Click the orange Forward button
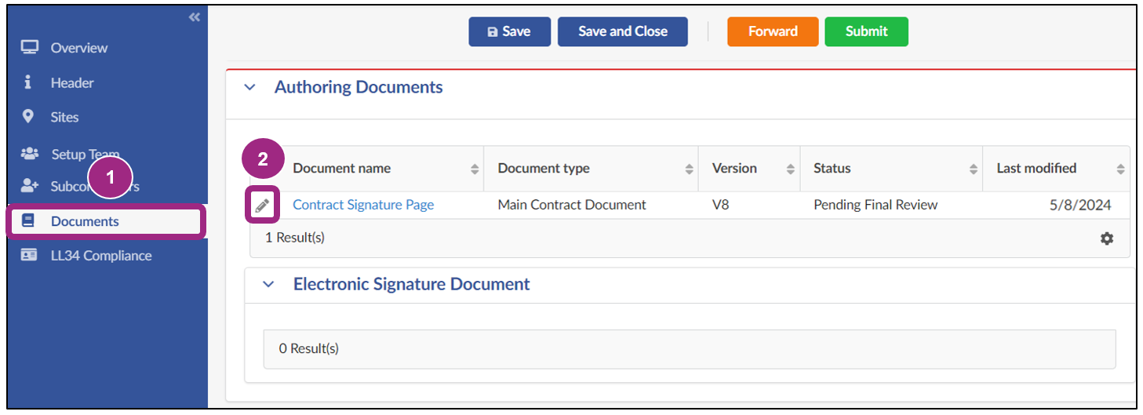Screen dimensions: 1143x415 point(773,32)
